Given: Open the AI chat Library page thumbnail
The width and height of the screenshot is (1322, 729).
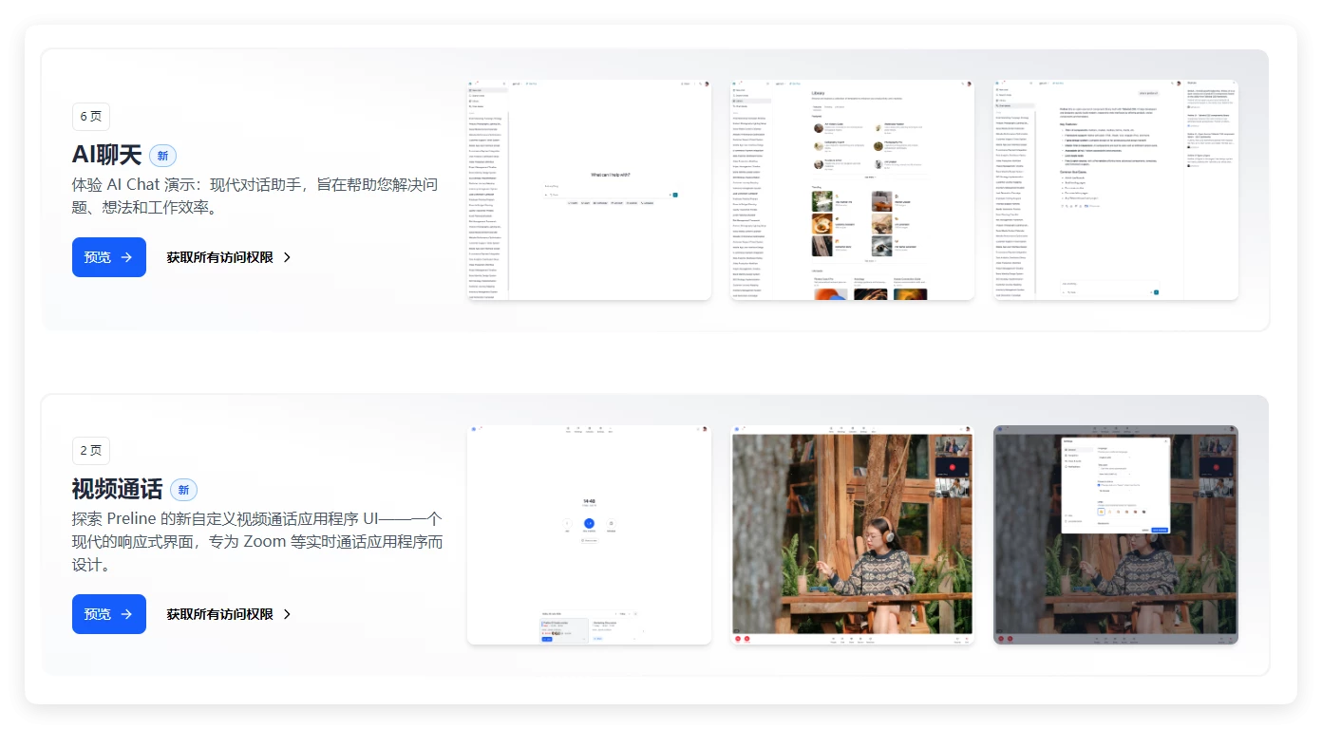Looking at the screenshot, I should pyautogui.click(x=852, y=190).
